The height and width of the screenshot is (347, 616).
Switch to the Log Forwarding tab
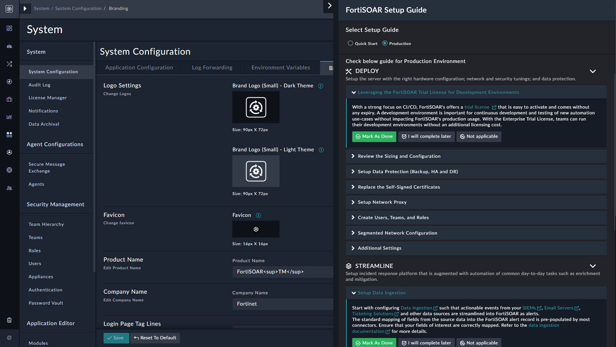[x=212, y=67]
